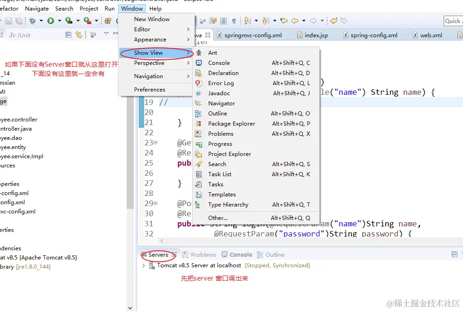
Task: Switch to the bottom Console tab
Action: coord(237,254)
